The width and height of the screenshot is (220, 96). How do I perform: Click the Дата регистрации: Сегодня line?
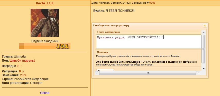(x=22, y=83)
